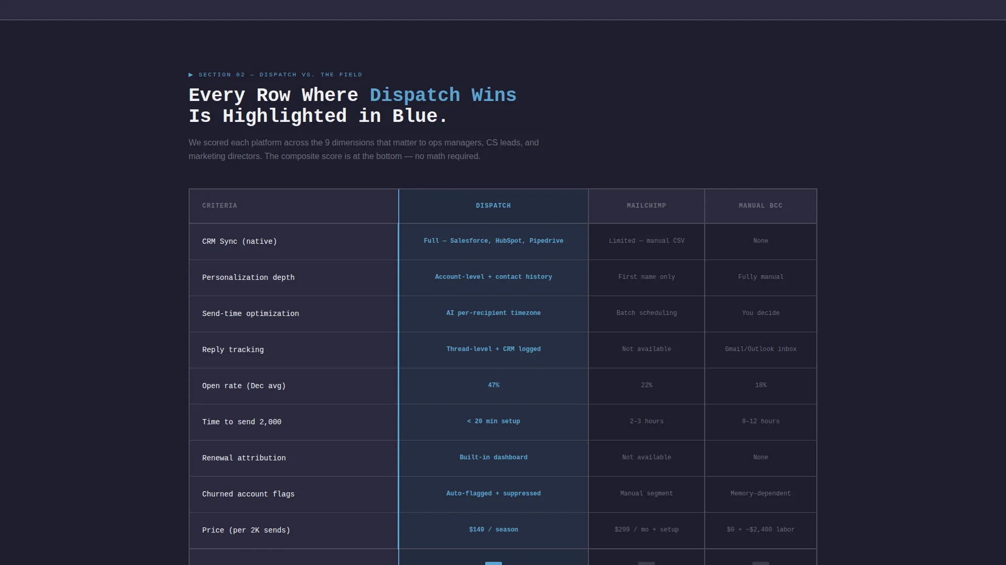Click the 'Dispatch Wins' blue heading text
Viewport: 1006px width, 565px height.
coord(443,95)
